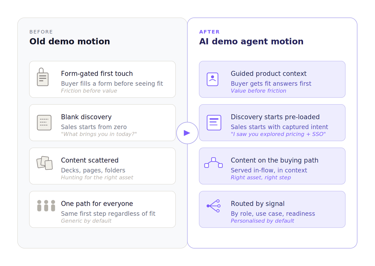Click 'Sales starts from zero' text
Image resolution: width=375 pixels, height=266 pixels.
coord(94,127)
